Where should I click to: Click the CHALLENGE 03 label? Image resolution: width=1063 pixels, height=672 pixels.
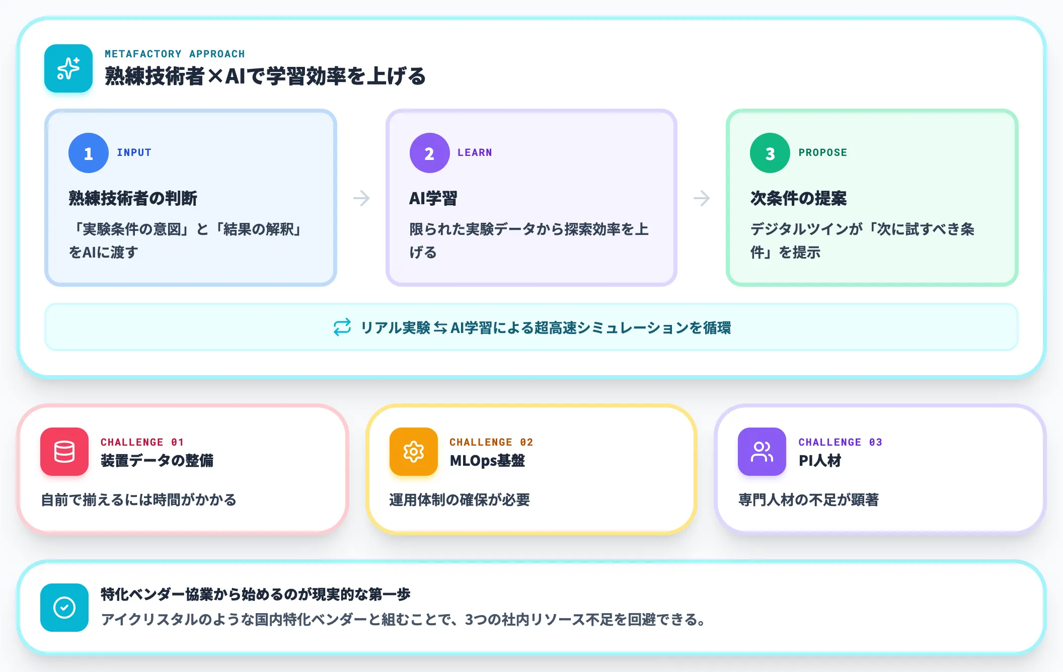coord(841,442)
